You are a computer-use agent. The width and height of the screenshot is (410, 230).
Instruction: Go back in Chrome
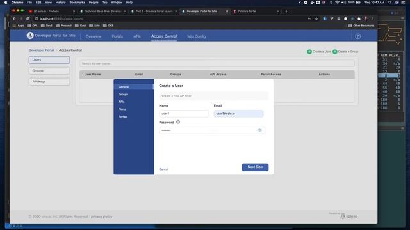pyautogui.click(x=14, y=19)
